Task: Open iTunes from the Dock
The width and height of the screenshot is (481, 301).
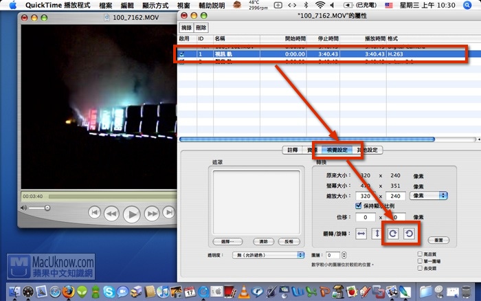Action: pyautogui.click(x=163, y=291)
